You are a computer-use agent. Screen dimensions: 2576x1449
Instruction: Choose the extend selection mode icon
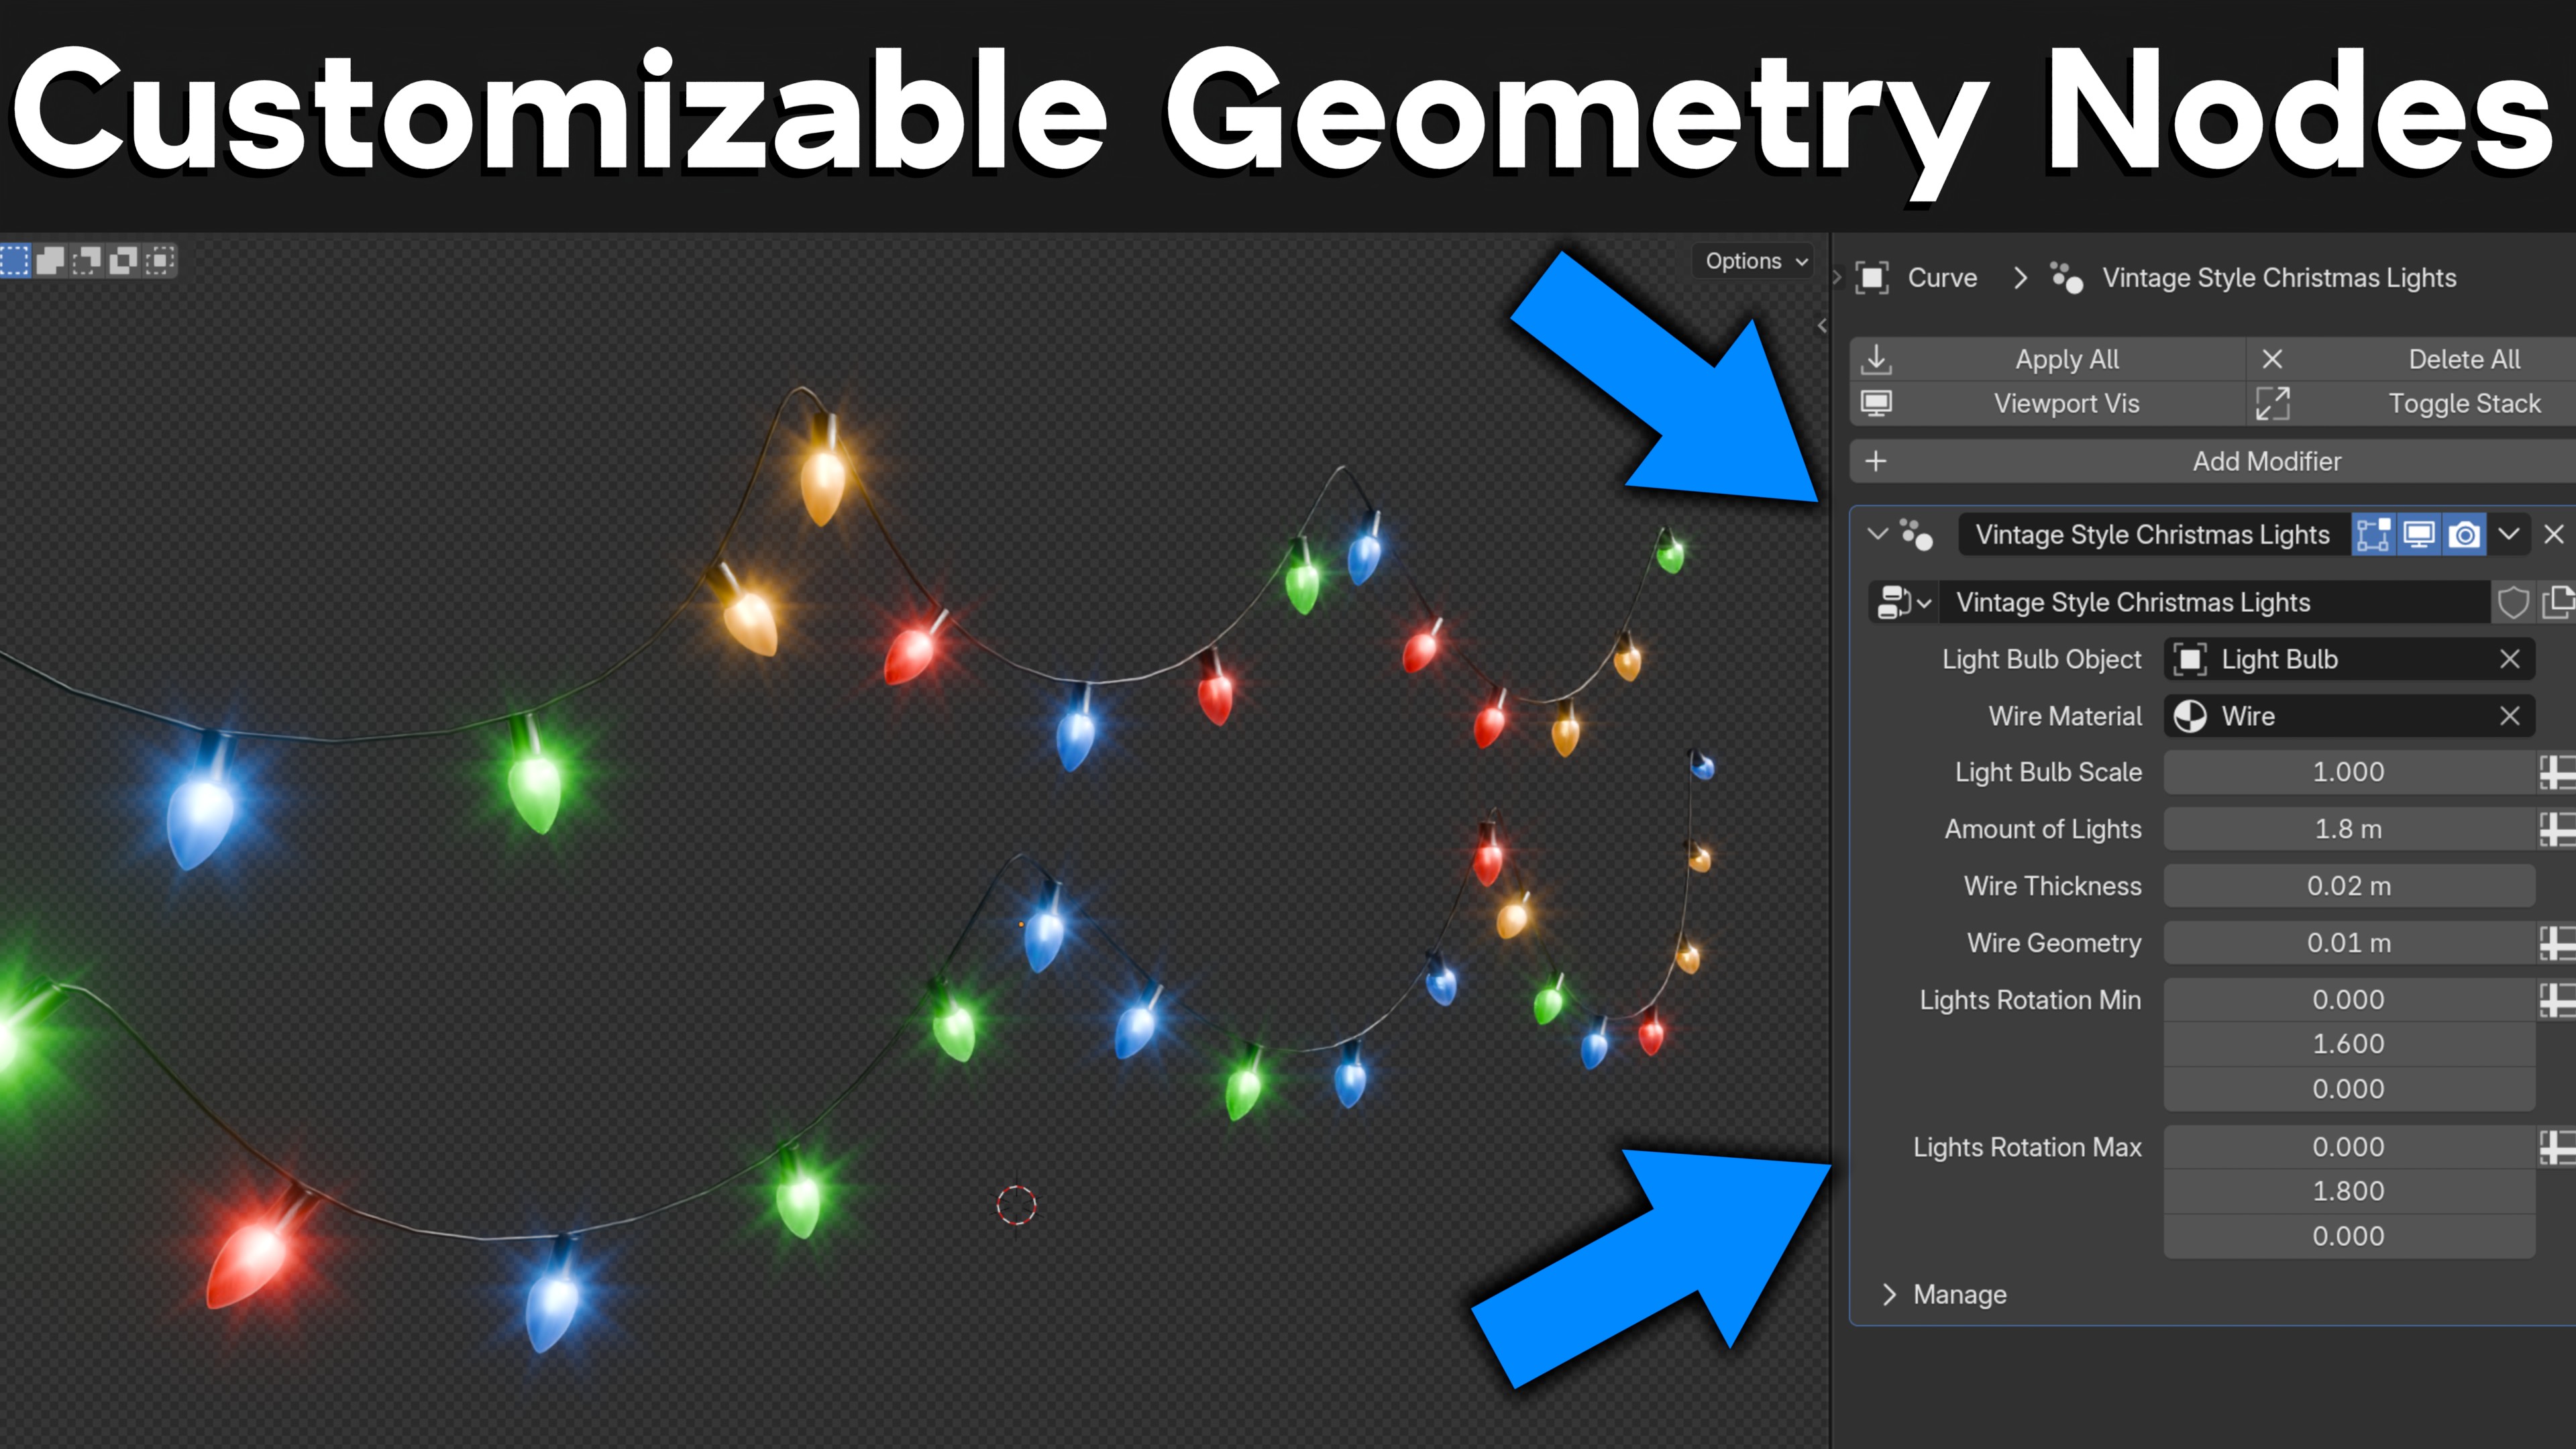[51, 261]
